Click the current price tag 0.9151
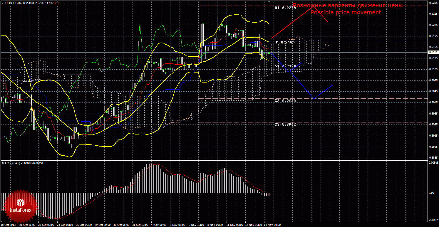Screen dimensions: 439x227 (433, 52)
